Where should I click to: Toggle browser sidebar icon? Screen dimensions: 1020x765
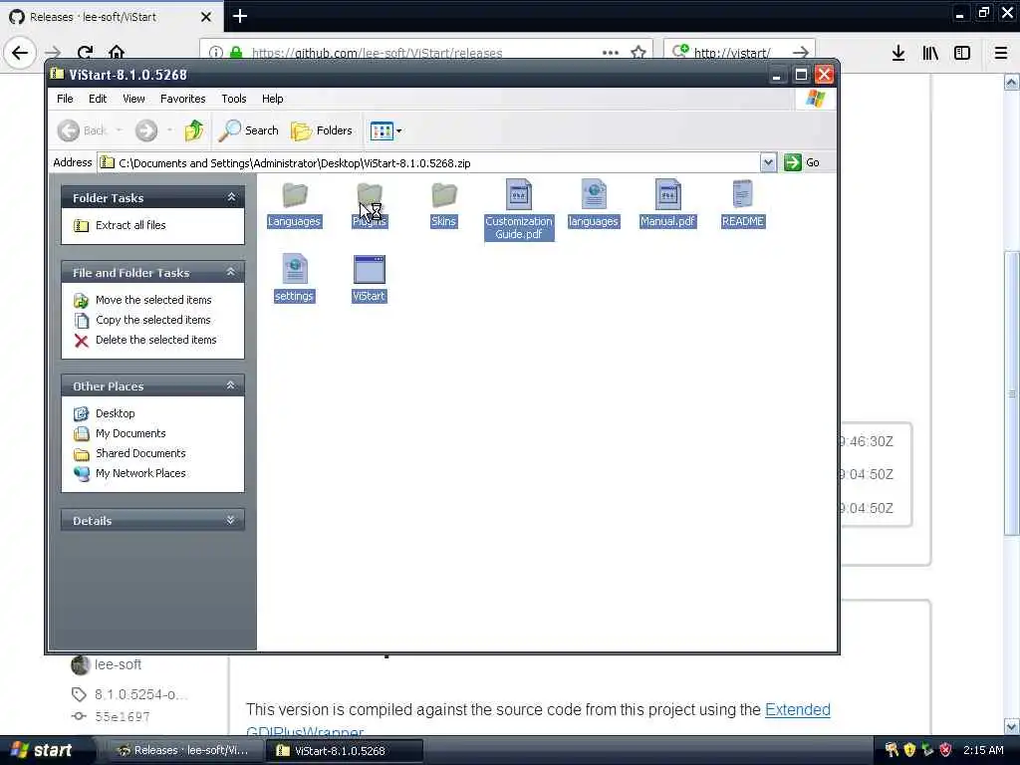962,53
